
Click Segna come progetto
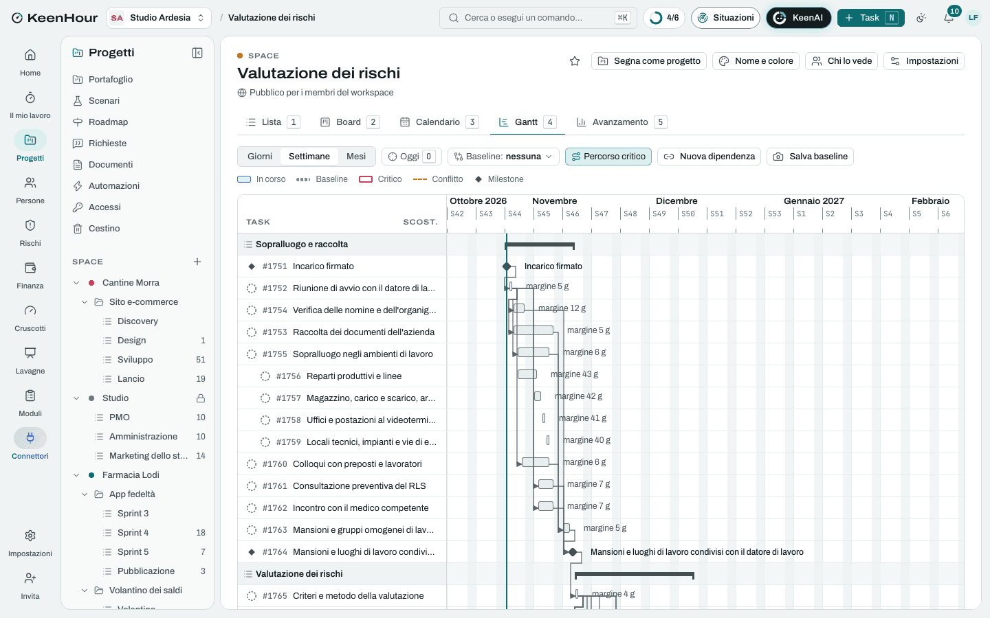pos(649,61)
